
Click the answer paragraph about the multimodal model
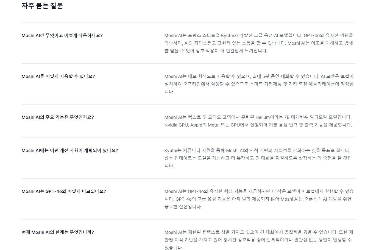[x=258, y=121]
